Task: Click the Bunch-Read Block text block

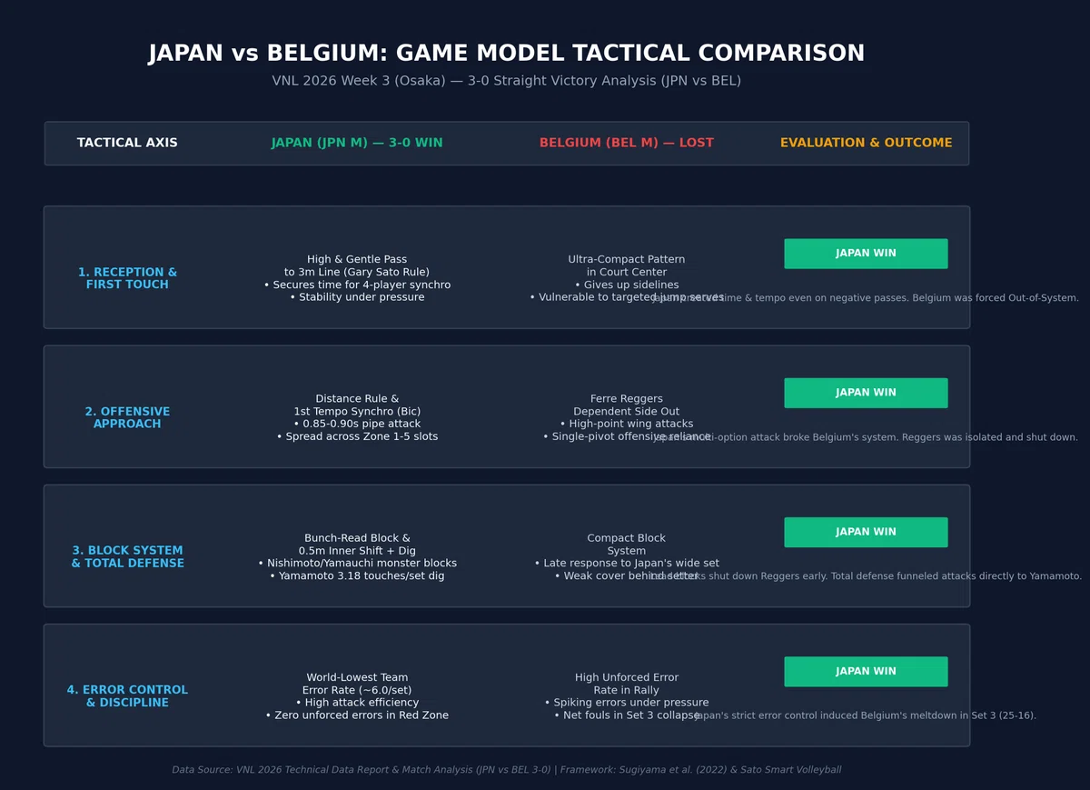Action: point(357,556)
